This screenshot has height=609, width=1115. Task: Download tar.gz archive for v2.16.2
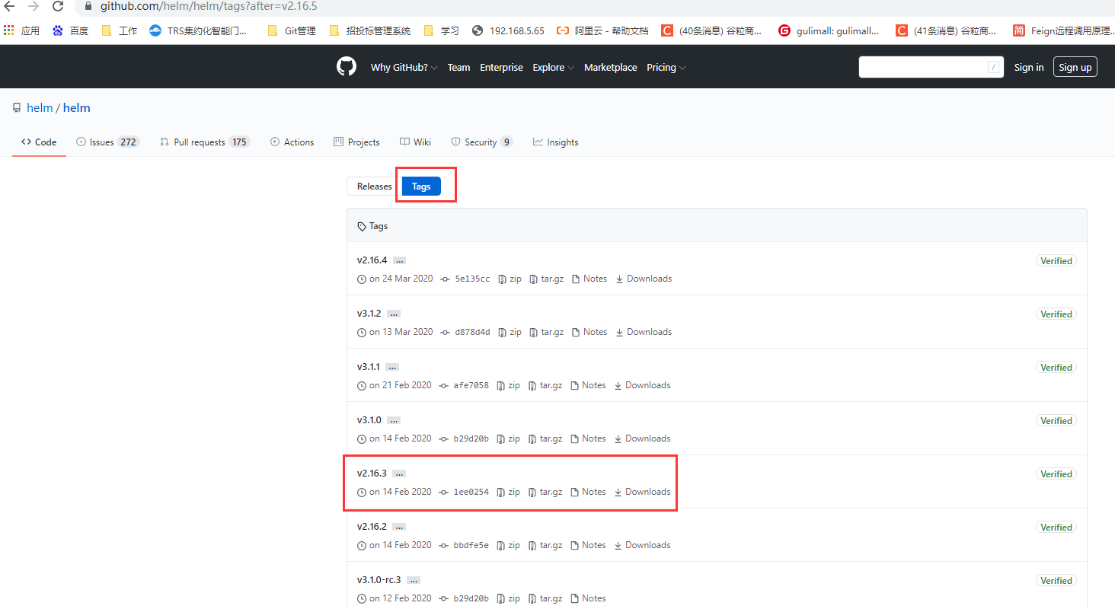click(545, 545)
